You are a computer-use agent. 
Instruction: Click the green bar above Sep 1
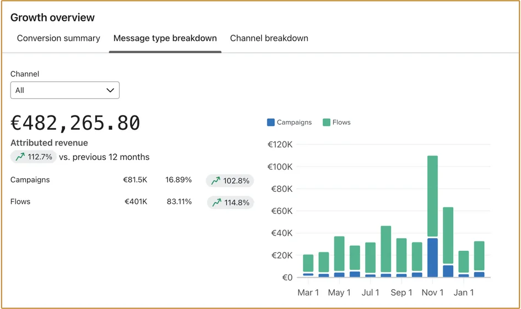click(x=401, y=255)
